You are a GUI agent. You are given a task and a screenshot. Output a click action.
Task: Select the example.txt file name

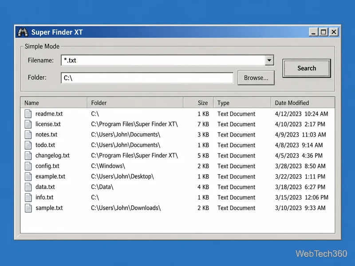50,176
